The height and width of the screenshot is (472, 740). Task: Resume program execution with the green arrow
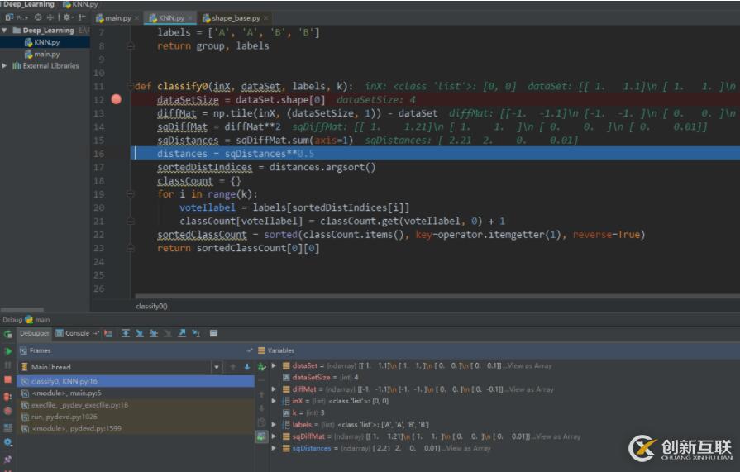click(x=8, y=351)
